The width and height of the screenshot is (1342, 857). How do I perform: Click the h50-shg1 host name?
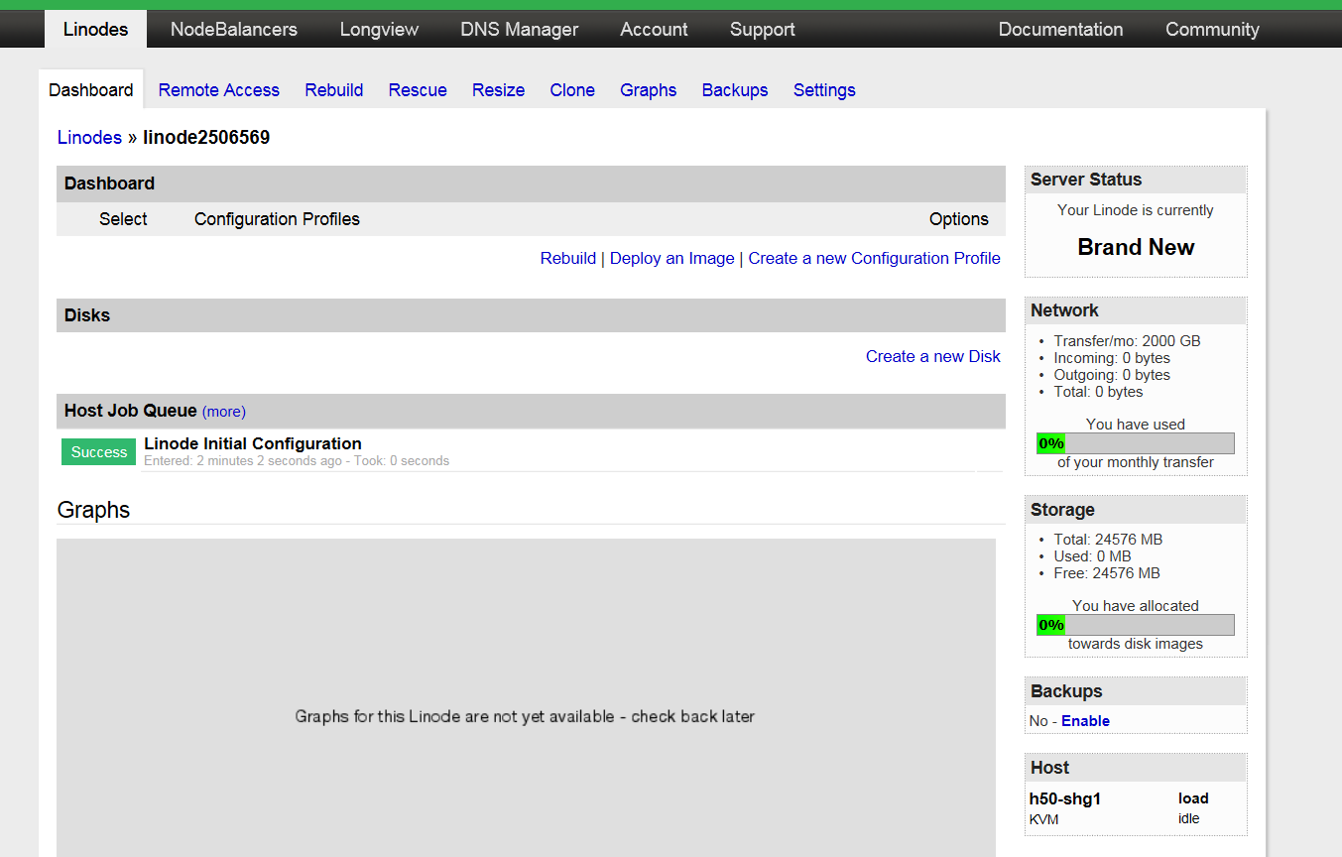pos(1065,798)
